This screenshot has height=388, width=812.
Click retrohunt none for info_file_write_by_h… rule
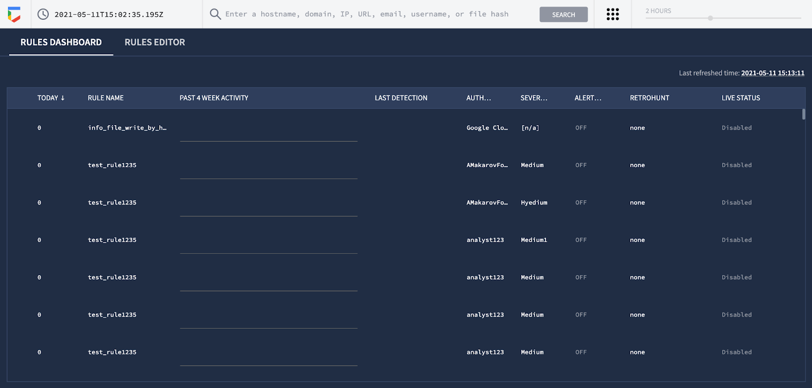637,128
